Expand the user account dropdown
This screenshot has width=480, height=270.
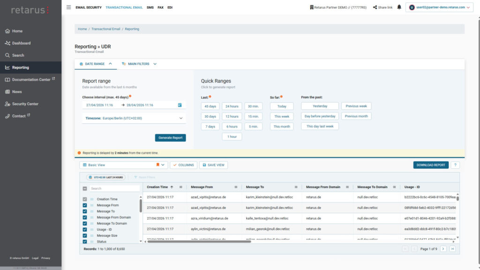click(x=468, y=7)
